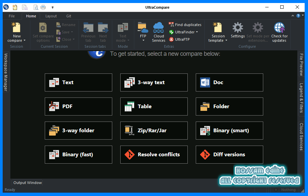Click Set mode per extension icon
Image resolution: width=308 pixels, height=196 pixels.
[258, 27]
